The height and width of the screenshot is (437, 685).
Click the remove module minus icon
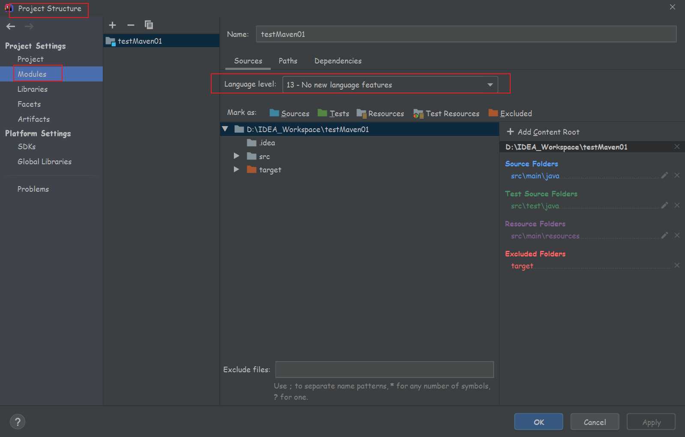click(131, 25)
